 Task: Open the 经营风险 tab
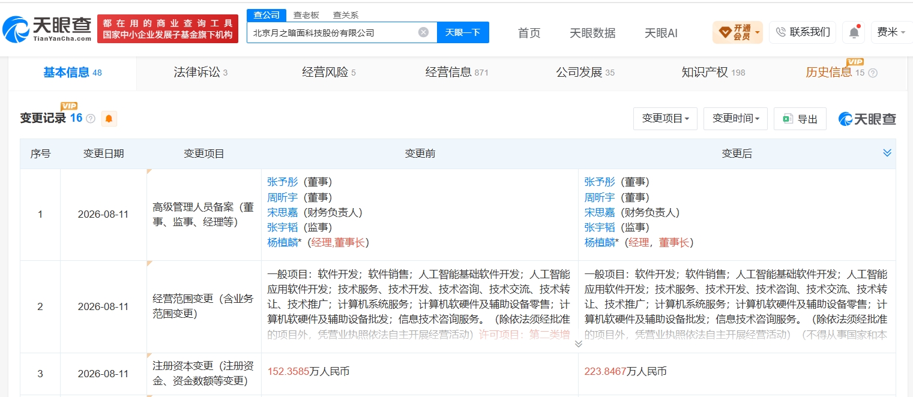point(328,73)
